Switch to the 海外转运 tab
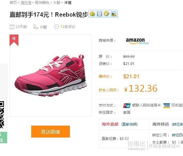This screenshot has width=183, height=156. pyautogui.click(x=161, y=124)
